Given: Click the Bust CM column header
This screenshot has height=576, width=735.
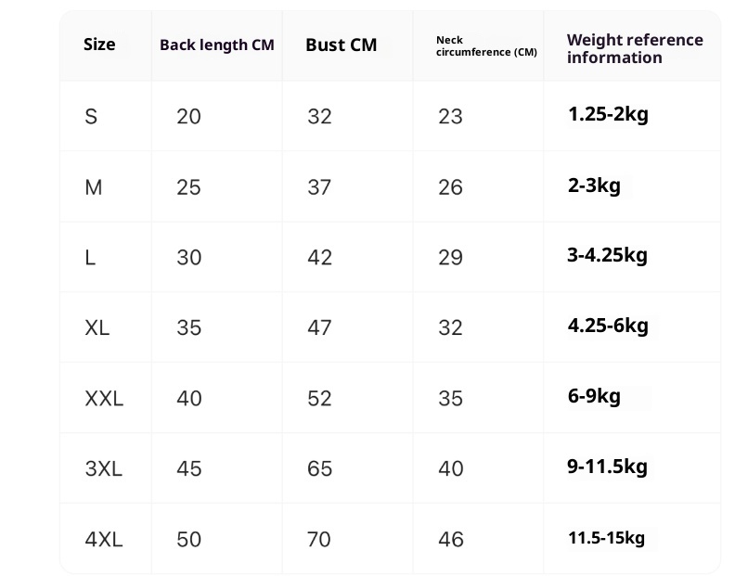Looking at the screenshot, I should 342,45.
